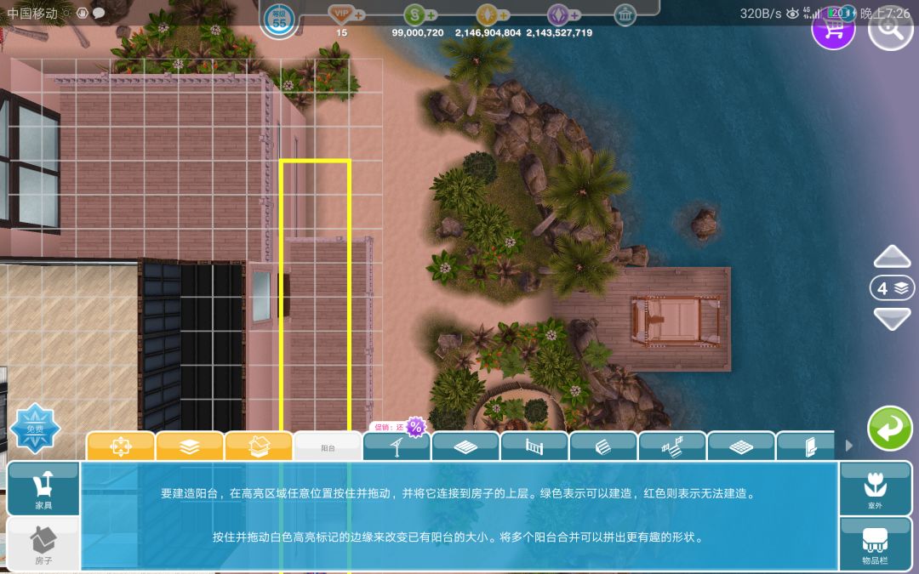
Task: Tap the status bar chat bubble icon
Action: click(x=99, y=13)
